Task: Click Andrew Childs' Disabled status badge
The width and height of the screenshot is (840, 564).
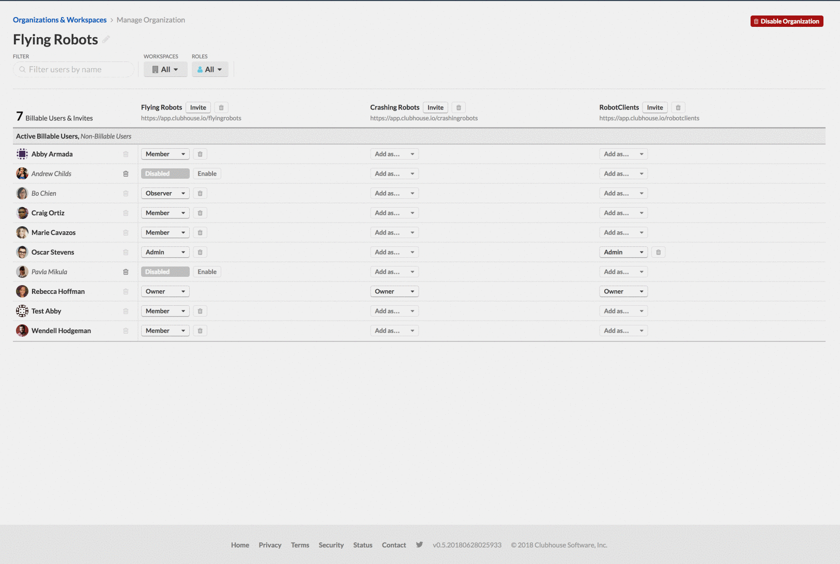Action: click(165, 174)
